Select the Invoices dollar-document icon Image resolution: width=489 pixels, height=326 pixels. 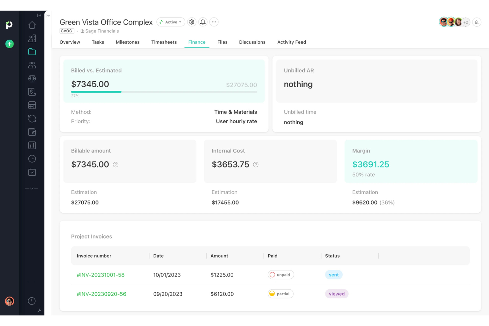[32, 92]
